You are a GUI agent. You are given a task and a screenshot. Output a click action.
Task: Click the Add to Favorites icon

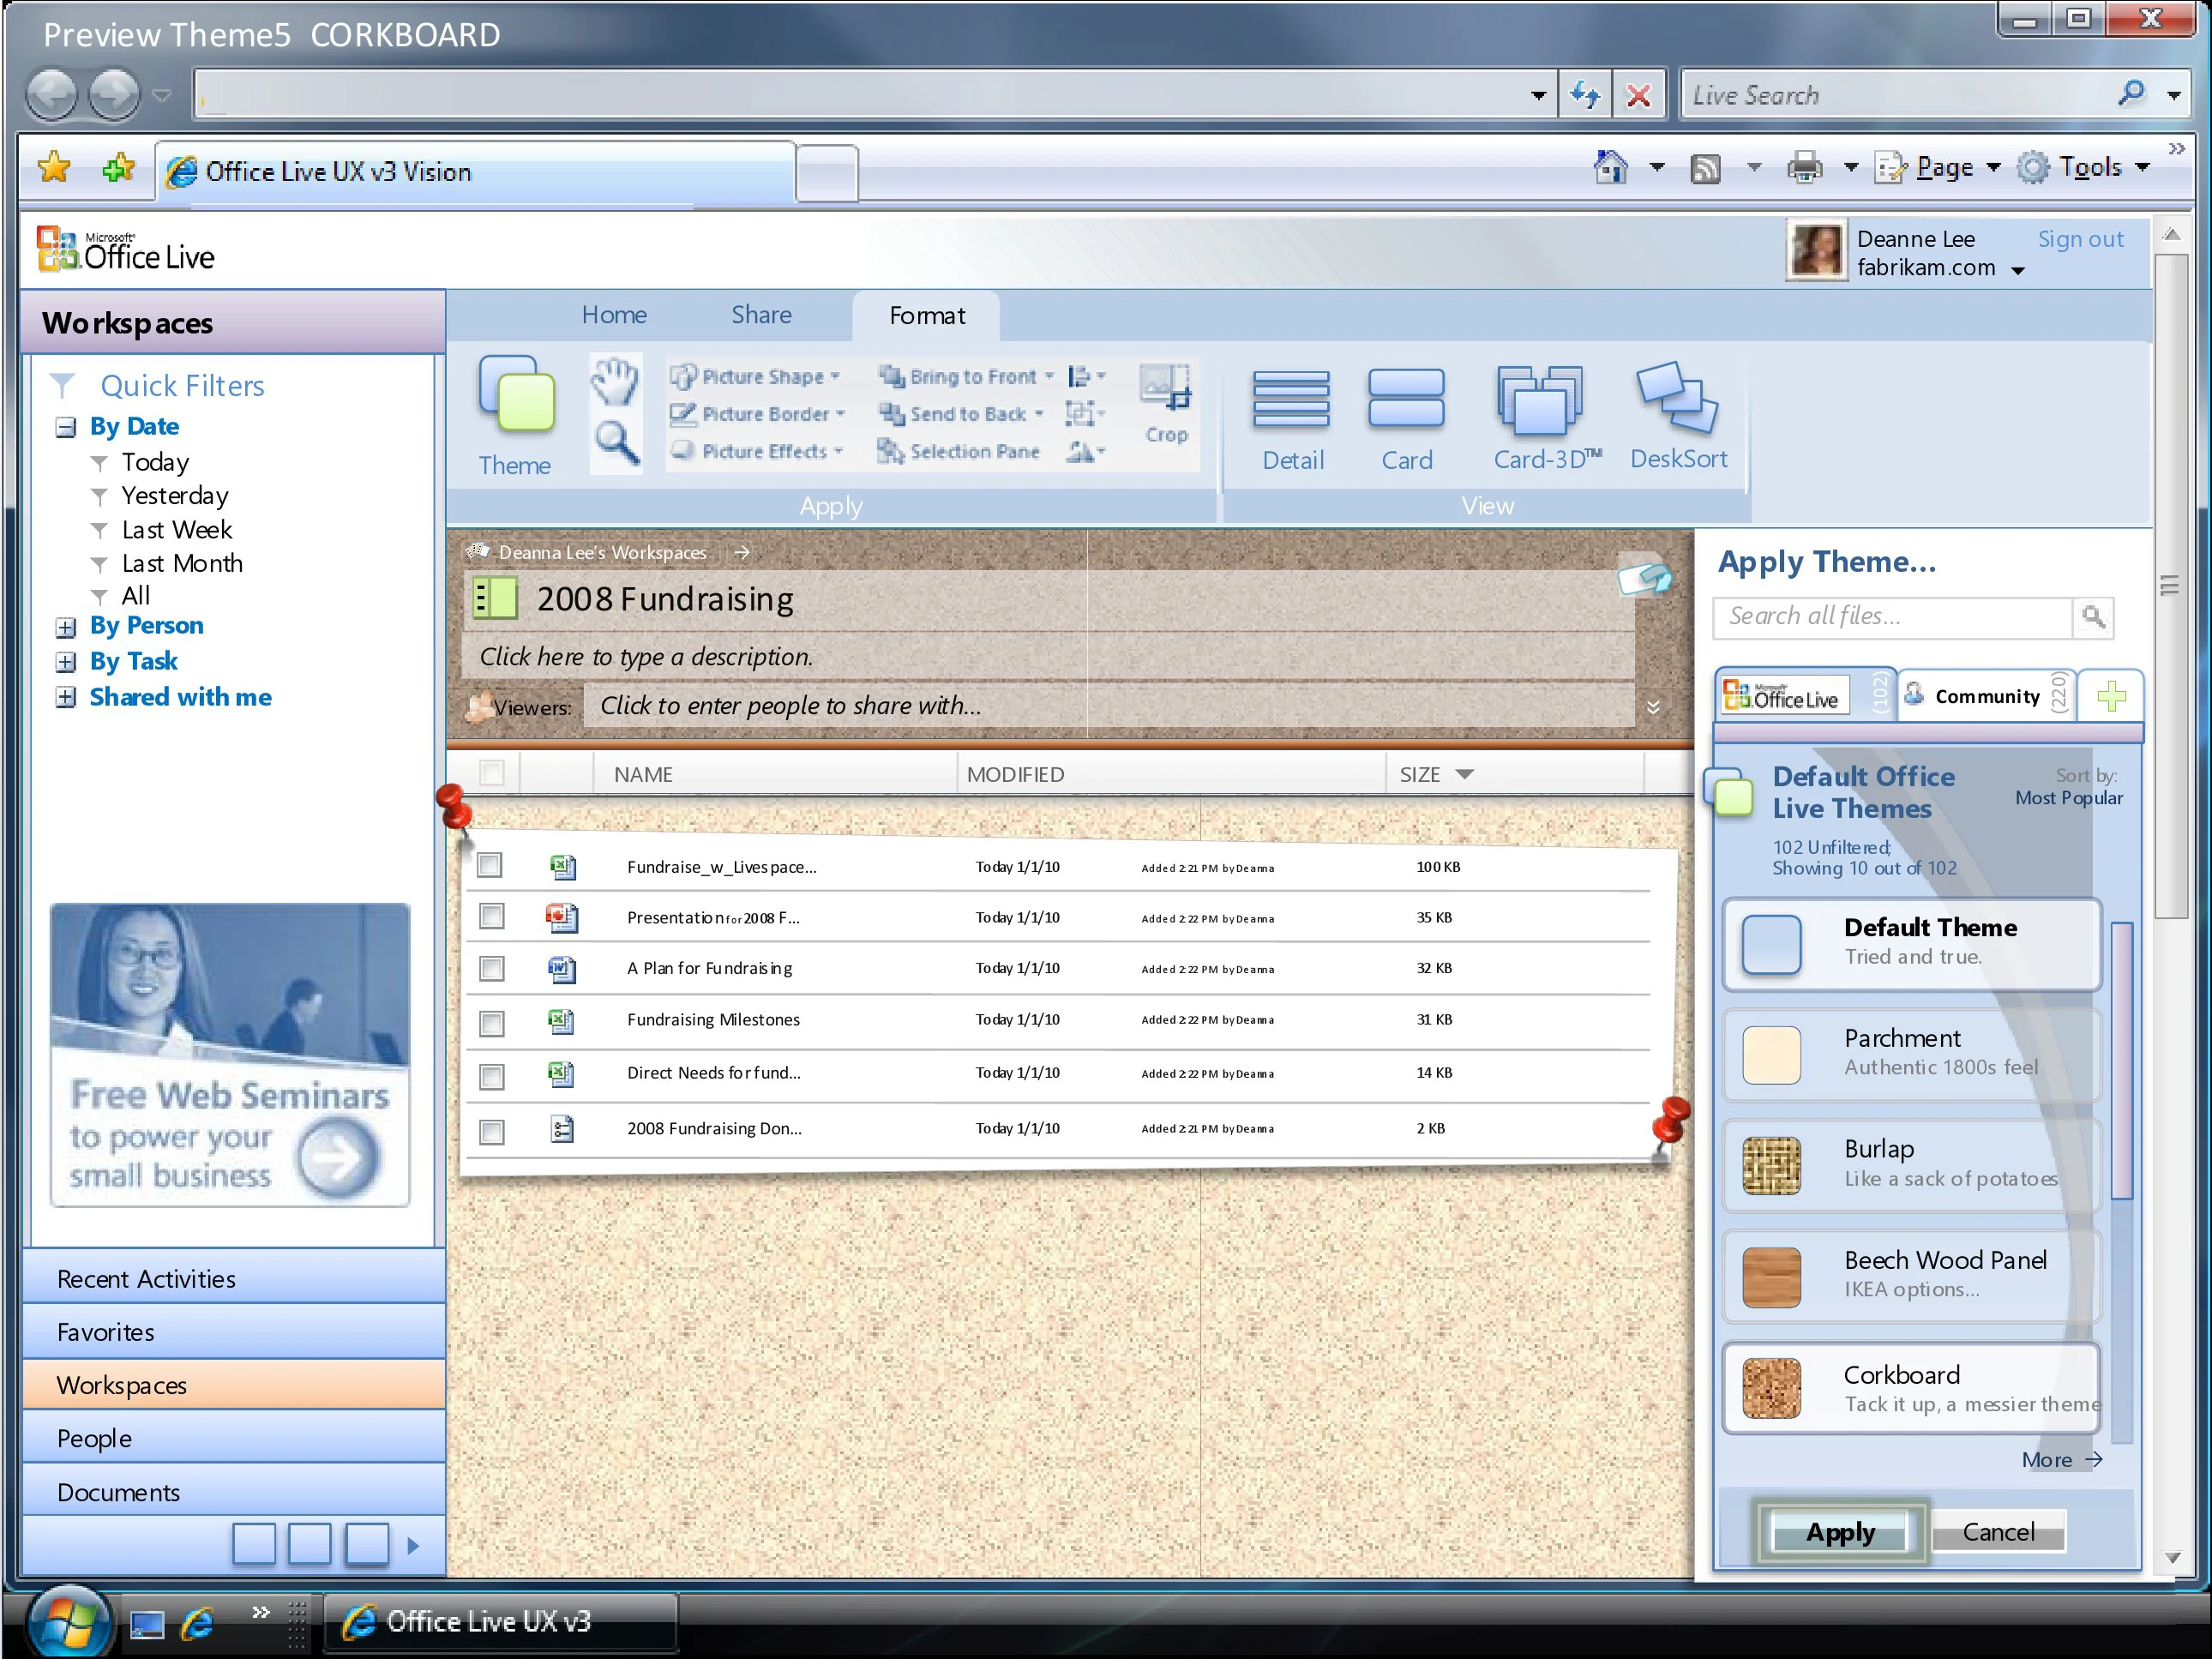118,168
